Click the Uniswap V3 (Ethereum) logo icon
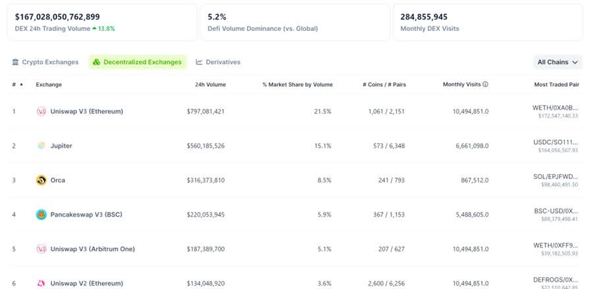Image resolution: width=593 pixels, height=289 pixels. point(42,111)
